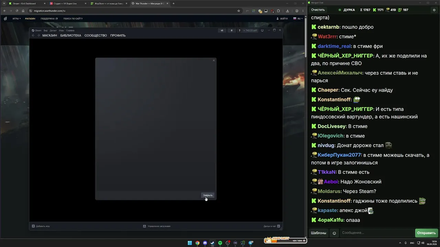
Task: Click username КиберПукан2077 in chat
Action: point(339,155)
